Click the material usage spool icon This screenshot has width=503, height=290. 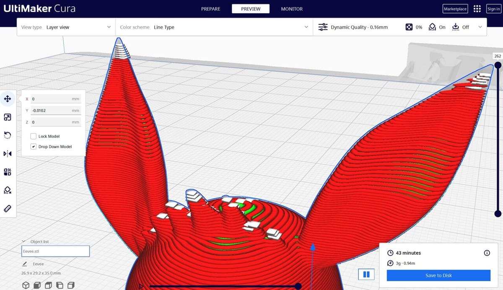pyautogui.click(x=390, y=263)
